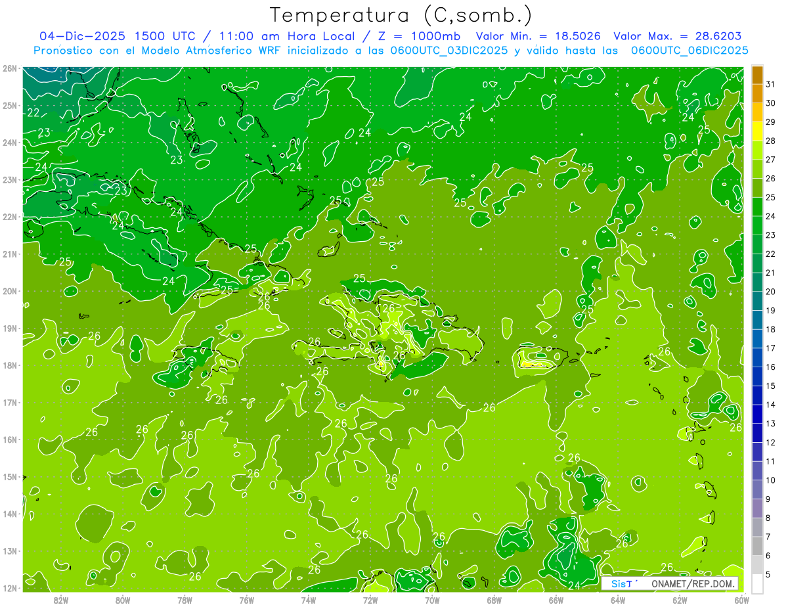Click the "12N" latitude label

[x=10, y=588]
